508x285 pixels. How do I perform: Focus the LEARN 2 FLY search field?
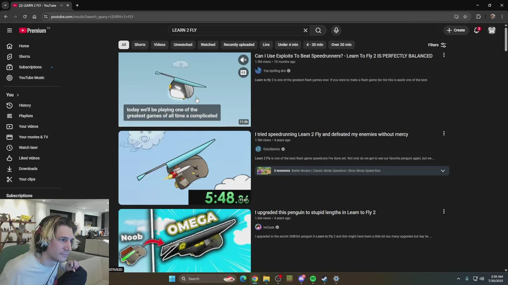pyautogui.click(x=236, y=30)
